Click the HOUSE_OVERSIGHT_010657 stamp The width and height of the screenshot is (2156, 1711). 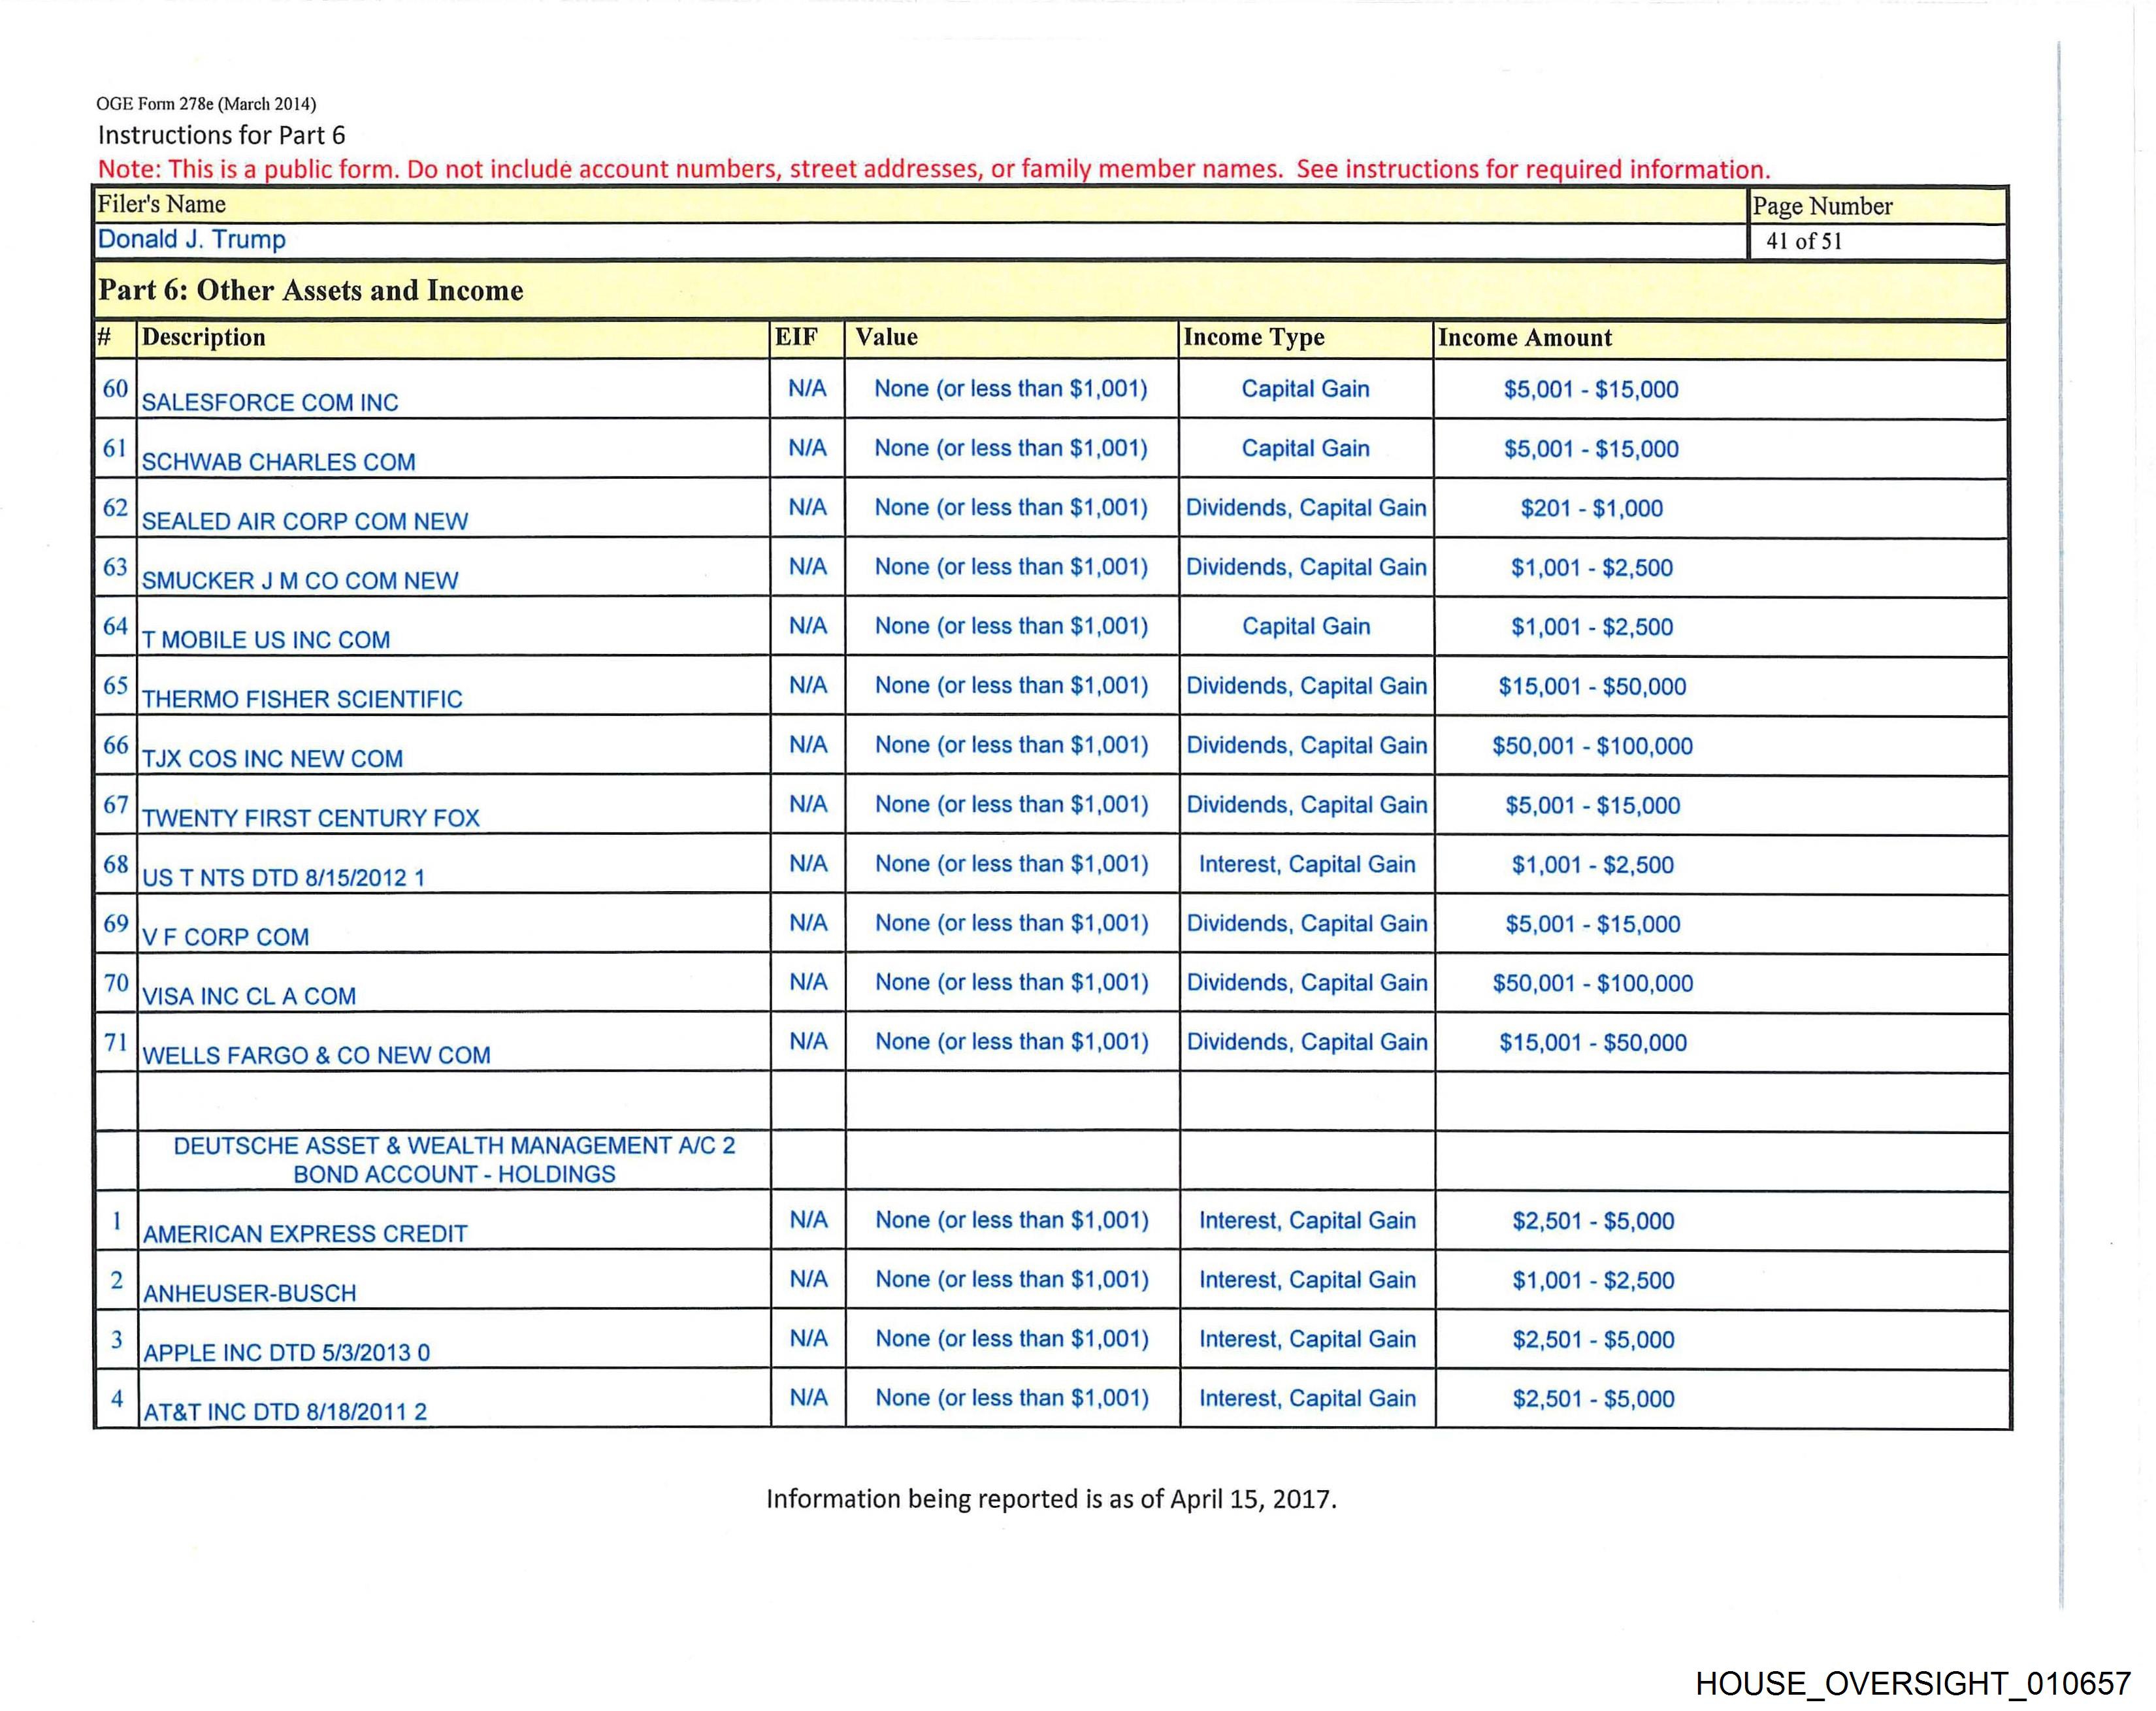1912,1683
